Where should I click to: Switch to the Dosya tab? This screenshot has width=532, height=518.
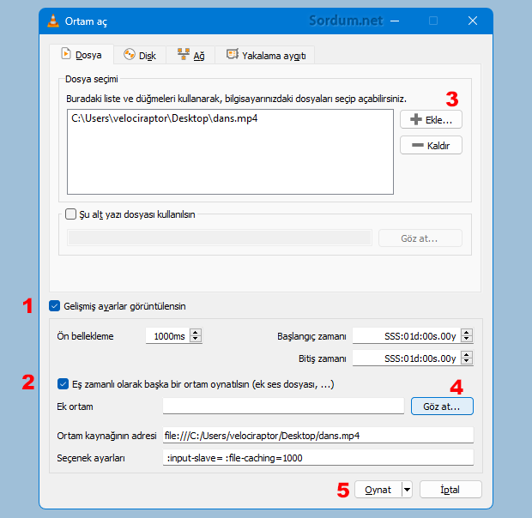click(x=82, y=55)
